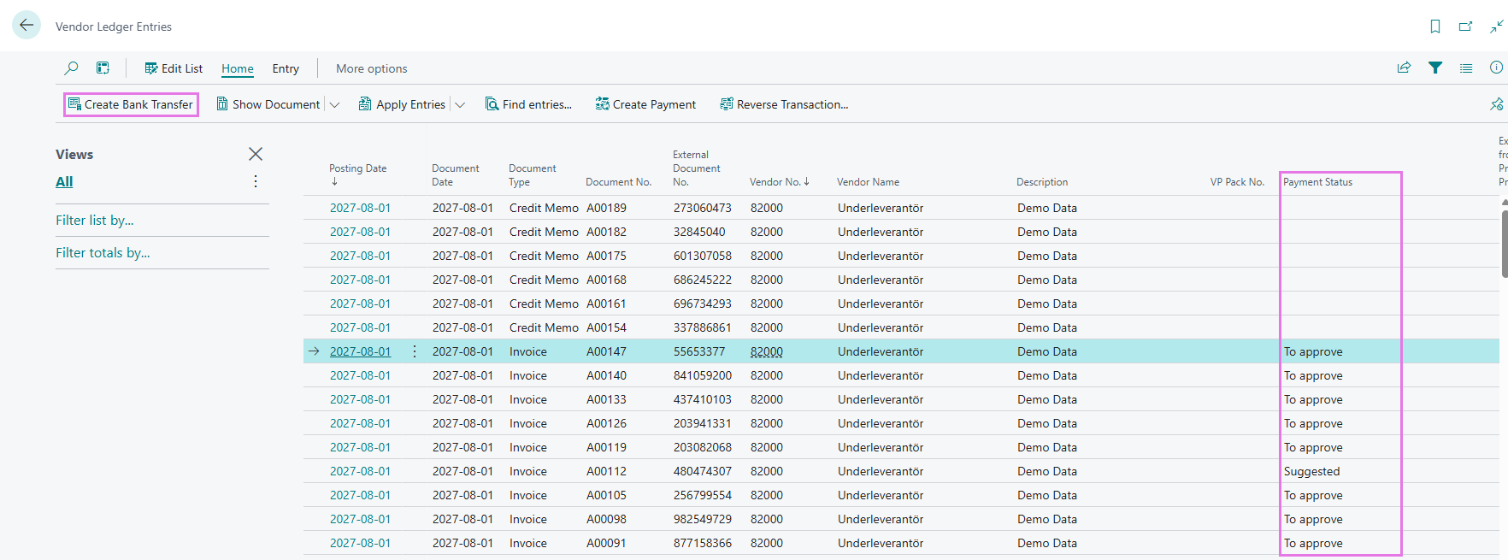1508x560 pixels.
Task: Click the Document Type column header
Action: 532,175
